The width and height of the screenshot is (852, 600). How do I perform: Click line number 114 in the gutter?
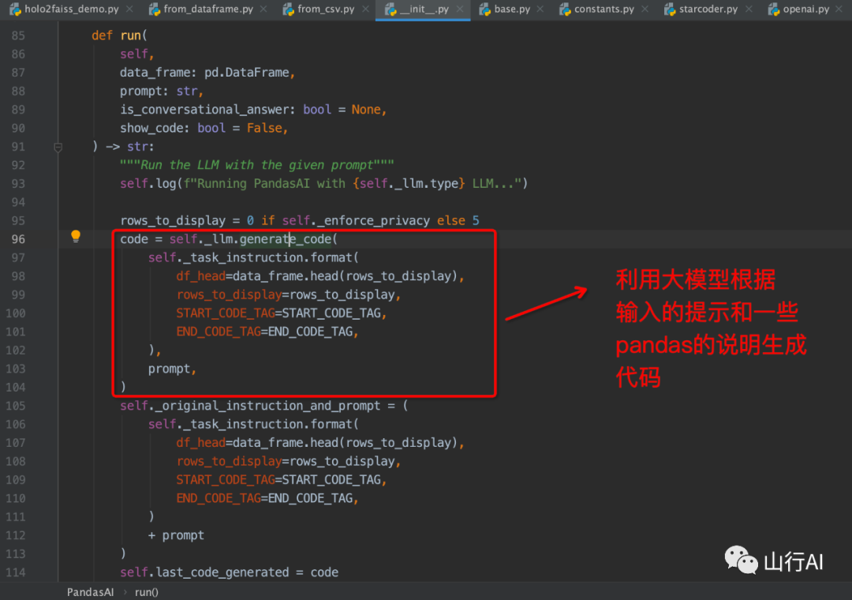point(15,572)
